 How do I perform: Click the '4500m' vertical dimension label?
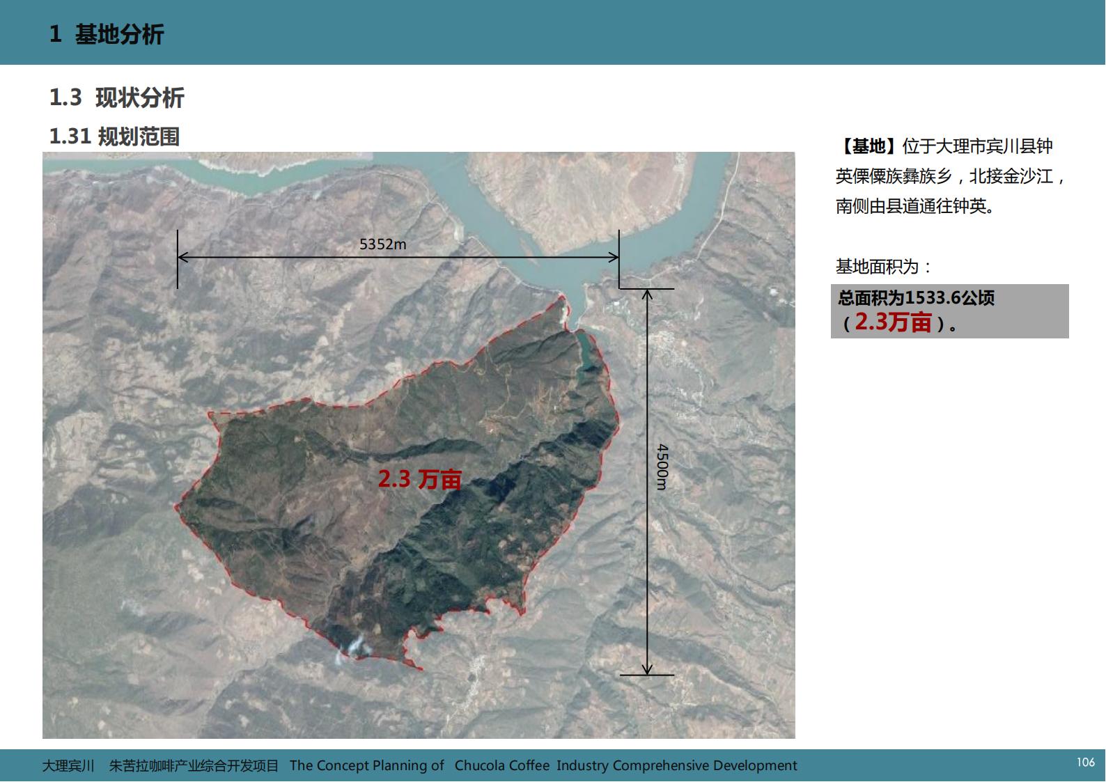tap(662, 467)
